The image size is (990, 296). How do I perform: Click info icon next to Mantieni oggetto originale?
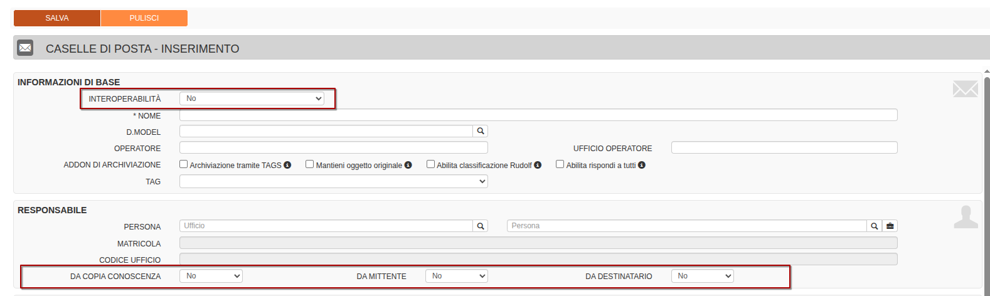pyautogui.click(x=408, y=165)
